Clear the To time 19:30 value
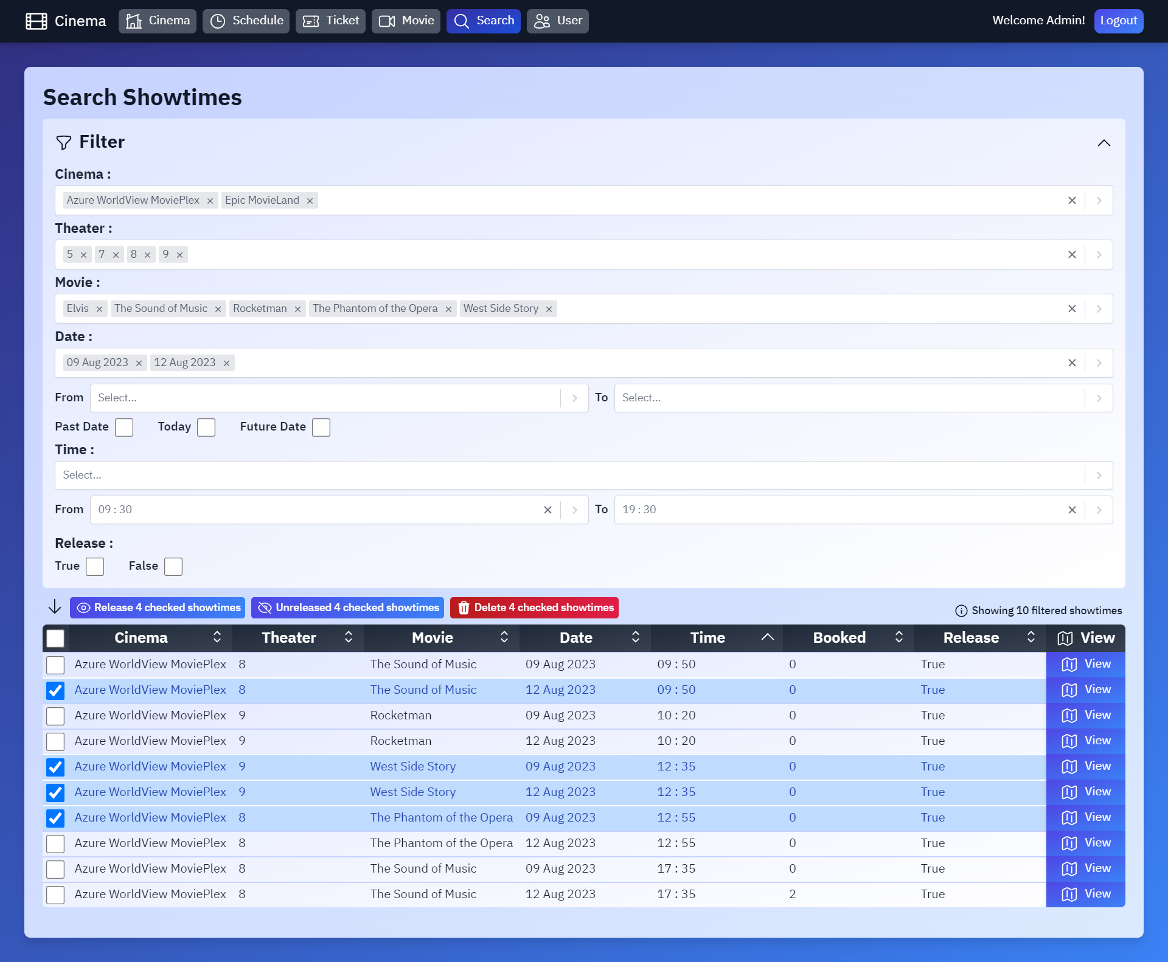The width and height of the screenshot is (1168, 962). [1072, 510]
